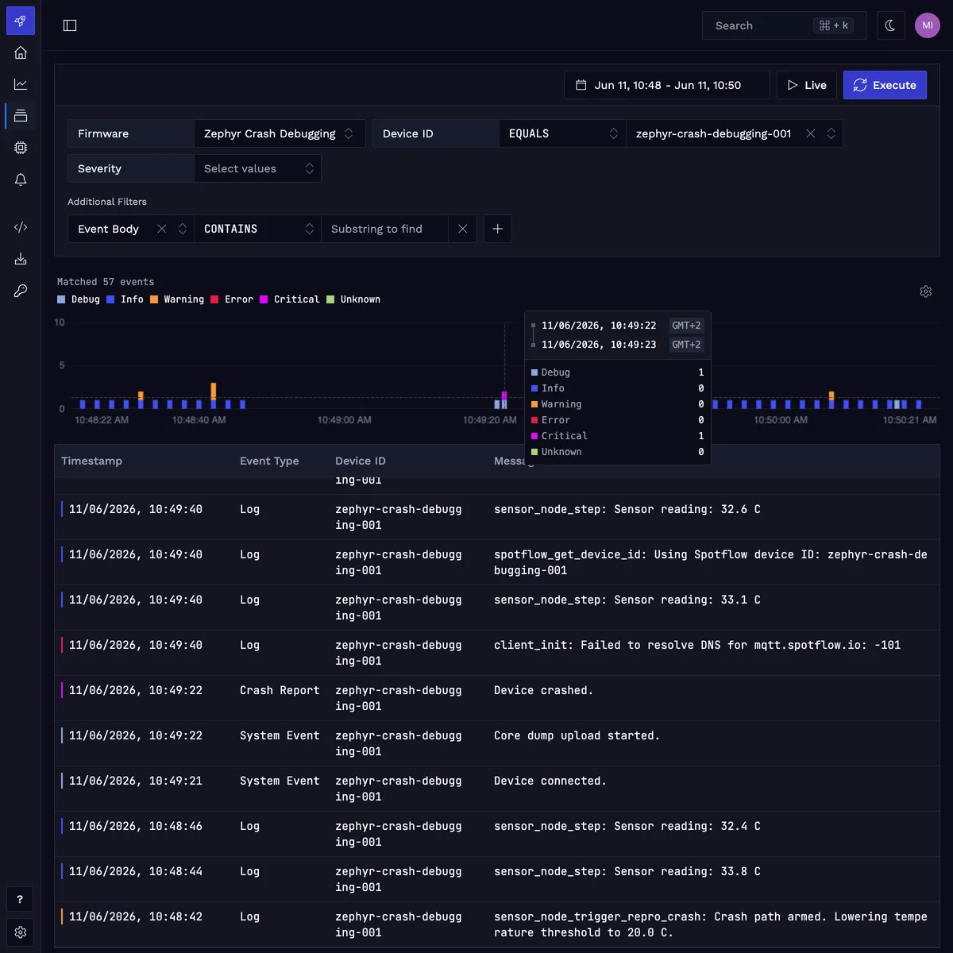Select the 'Sensor reading: 32.4 C' row
953x953 pixels.
(497, 834)
